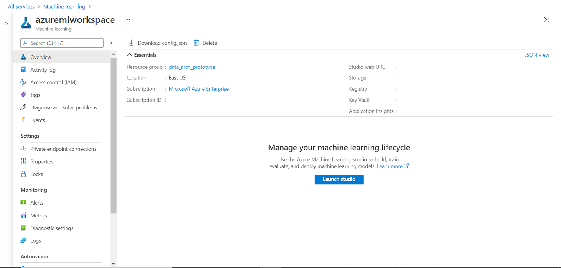
Task: Click the Application Insights label
Action: (x=371, y=111)
